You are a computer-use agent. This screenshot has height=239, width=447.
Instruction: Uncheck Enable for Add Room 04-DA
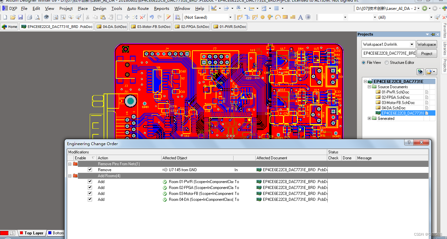(x=90, y=199)
